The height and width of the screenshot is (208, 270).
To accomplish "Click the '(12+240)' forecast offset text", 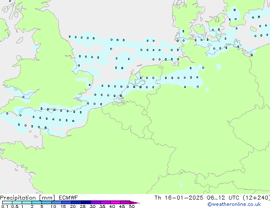I will (x=256, y=198).
